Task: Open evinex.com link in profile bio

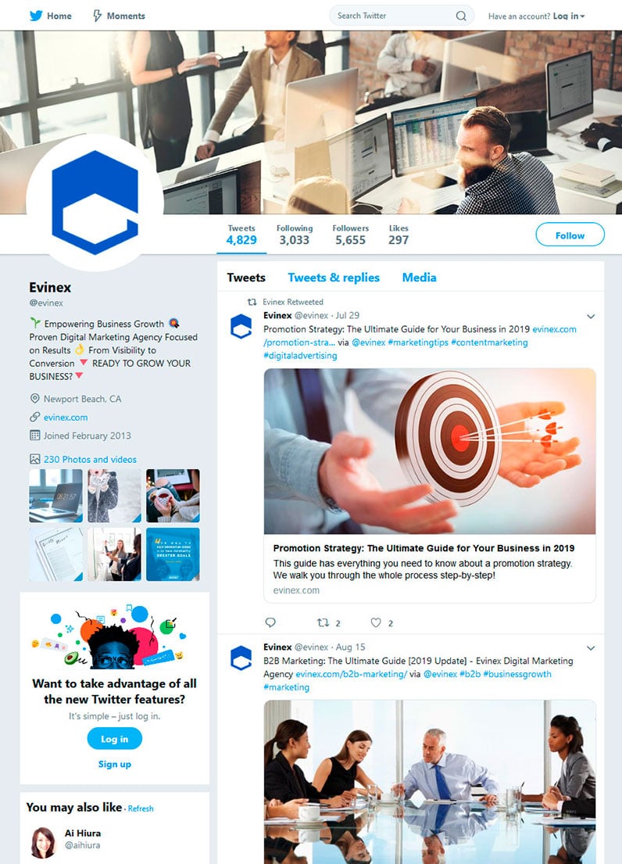Action: coord(66,417)
